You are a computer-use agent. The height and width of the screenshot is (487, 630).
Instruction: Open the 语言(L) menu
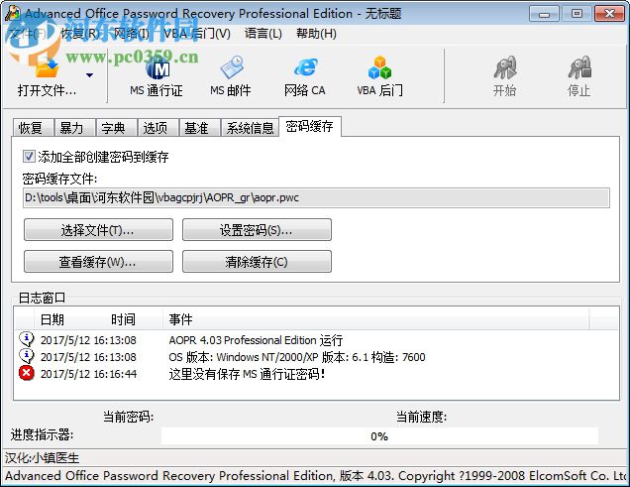point(263,33)
